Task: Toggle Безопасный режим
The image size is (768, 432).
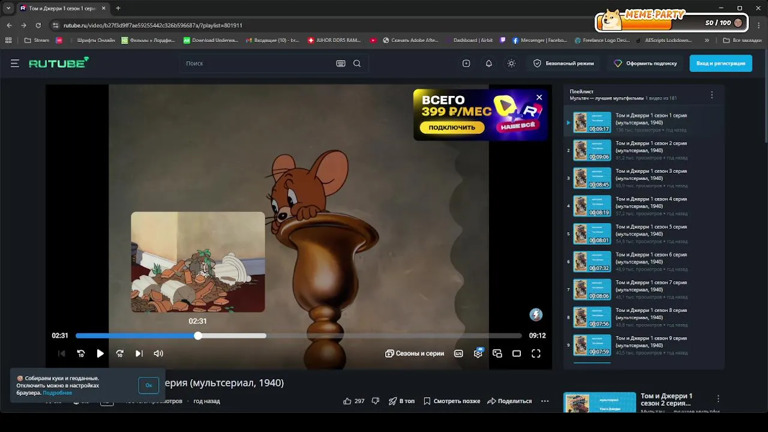Action: (563, 63)
